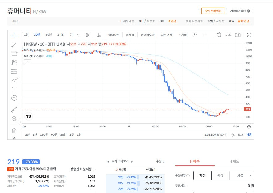
Task: Select the ruler measure tool
Action: pyautogui.click(x=14, y=110)
